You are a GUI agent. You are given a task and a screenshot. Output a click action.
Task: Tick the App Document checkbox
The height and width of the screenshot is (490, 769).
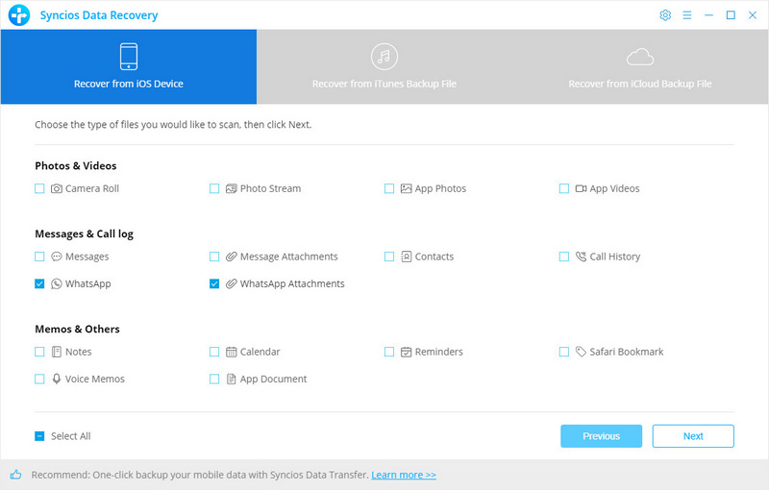(214, 379)
